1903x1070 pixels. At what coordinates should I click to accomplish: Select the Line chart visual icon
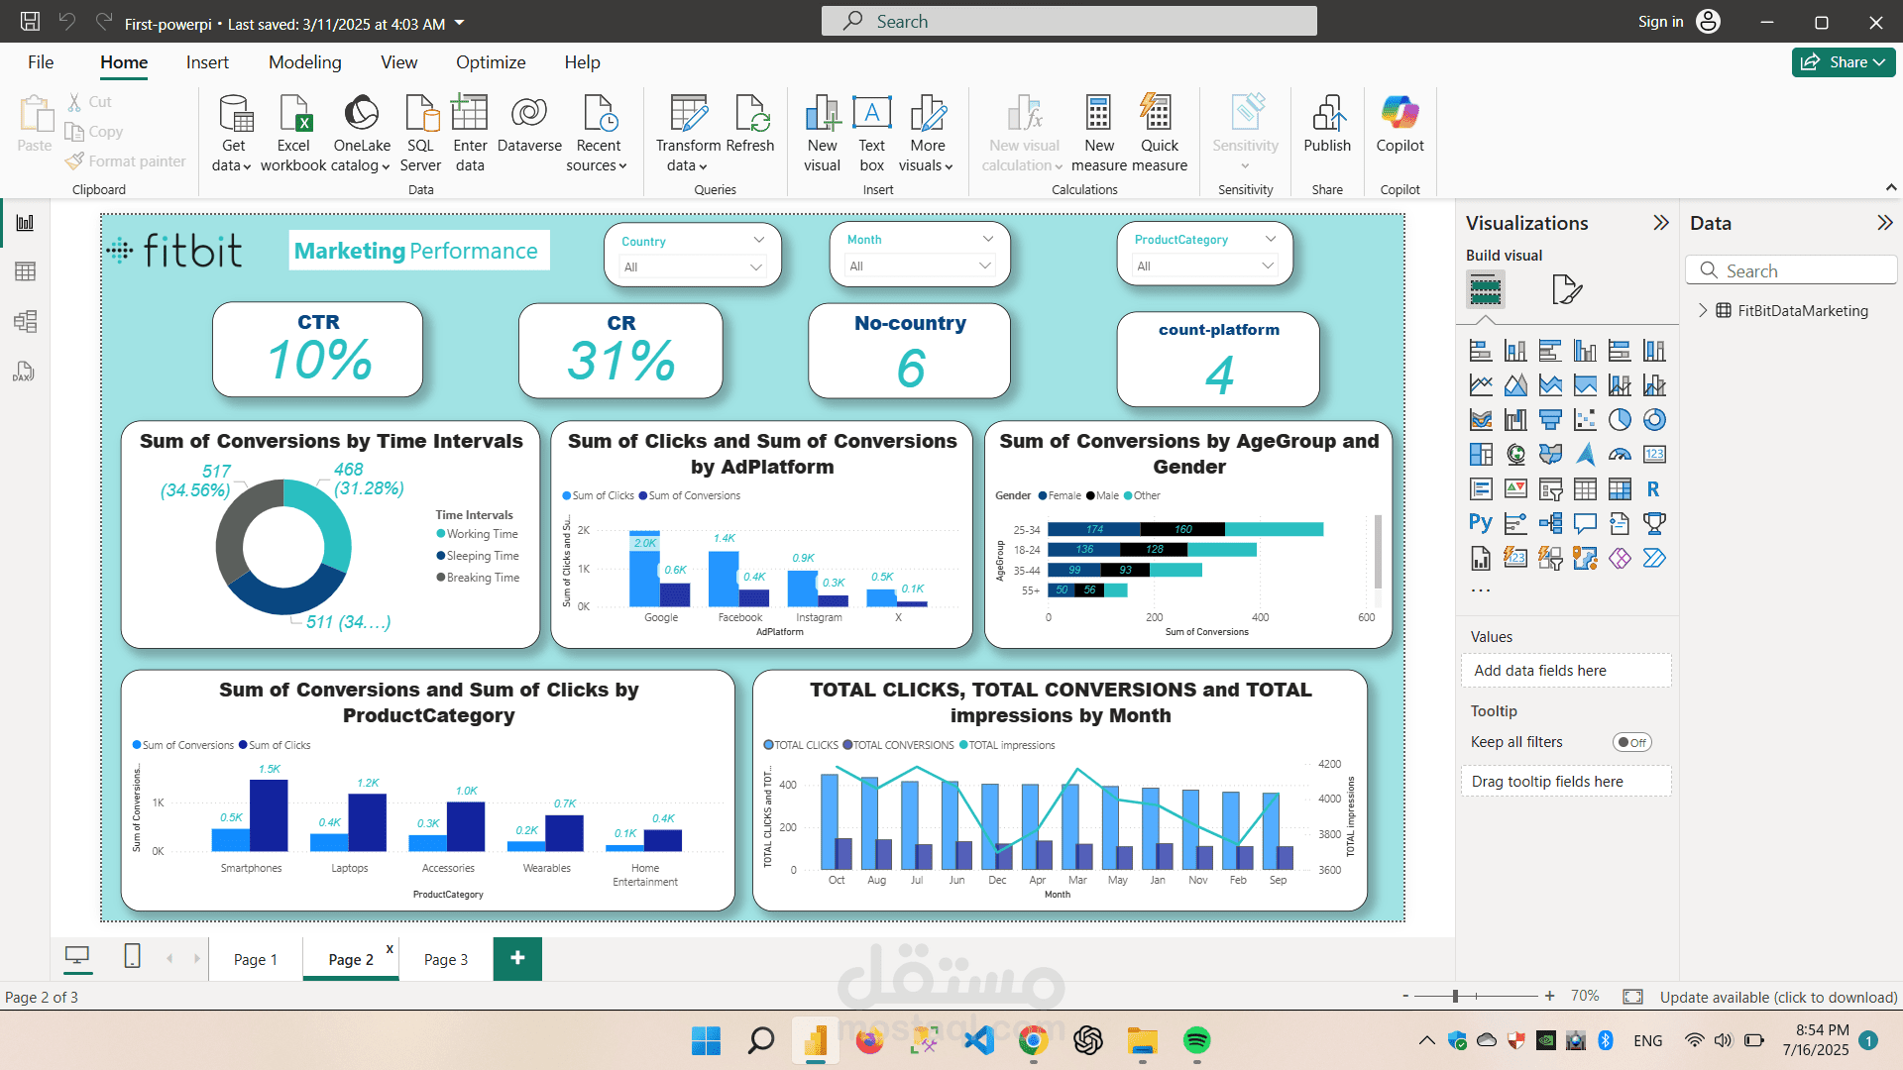1481,385
